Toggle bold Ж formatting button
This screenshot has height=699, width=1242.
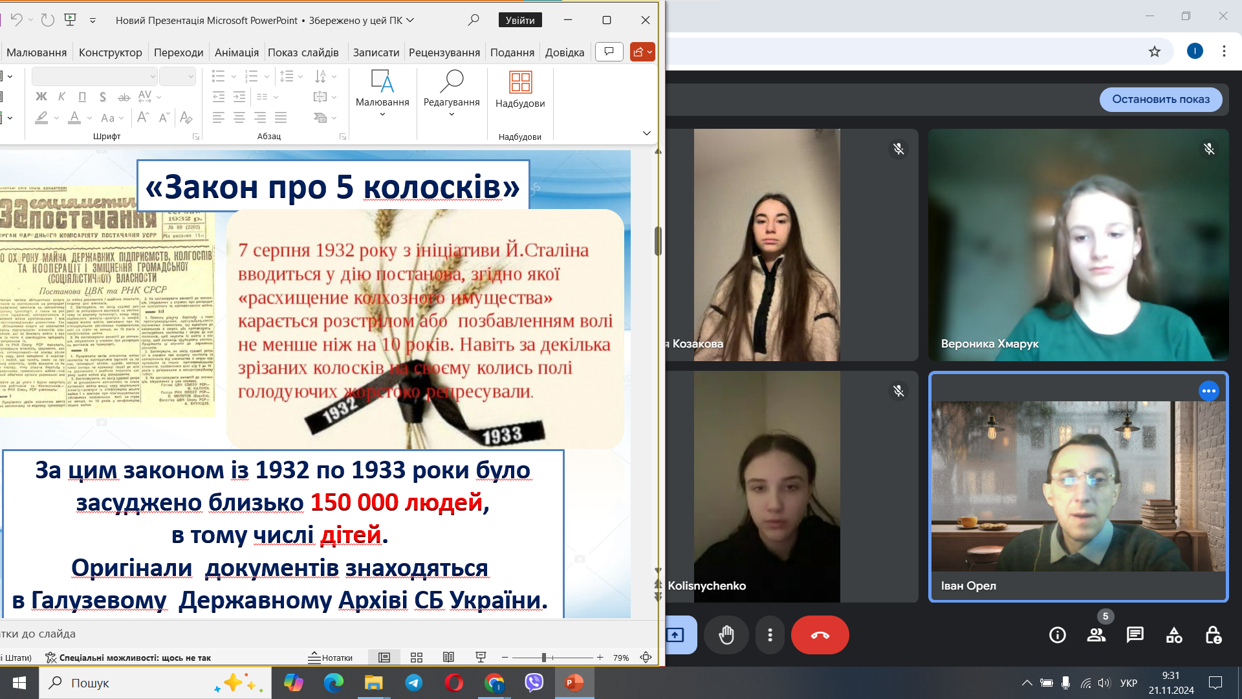point(41,97)
